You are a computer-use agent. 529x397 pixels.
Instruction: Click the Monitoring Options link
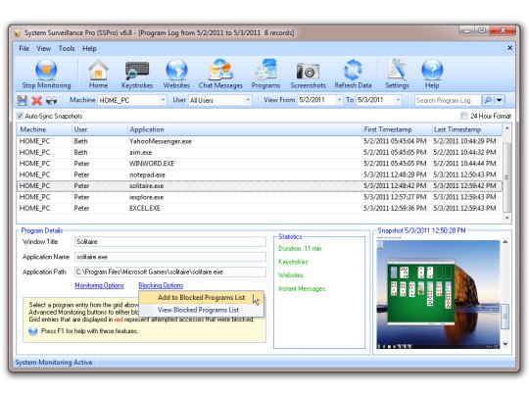point(99,285)
